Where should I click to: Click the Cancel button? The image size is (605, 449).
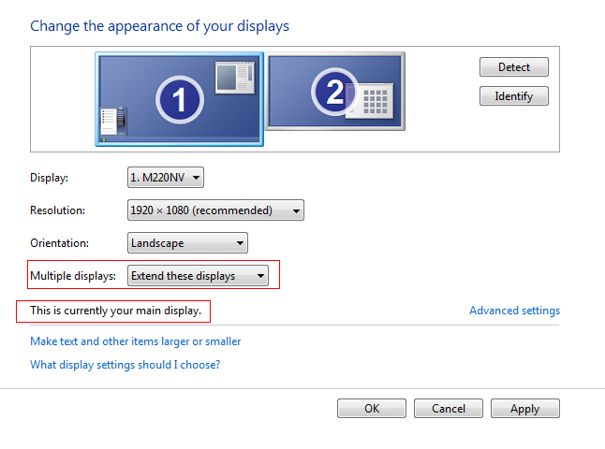(x=448, y=408)
